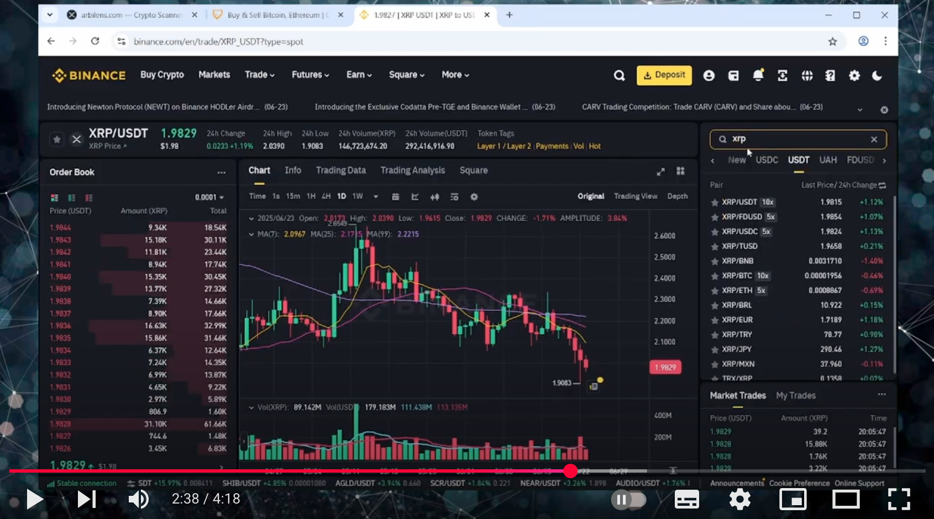Viewport: 934px width, 519px height.
Task: Open chart multi-grid layout icon
Action: click(x=680, y=171)
